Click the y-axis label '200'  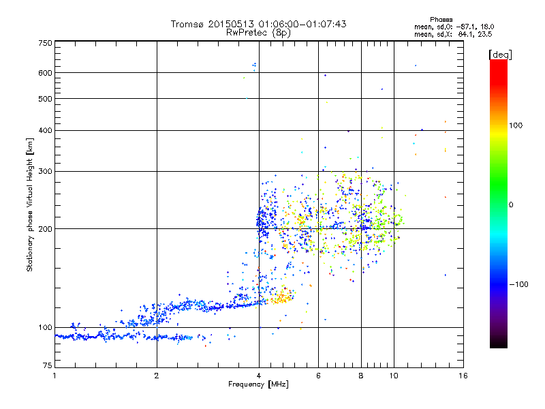click(45, 229)
